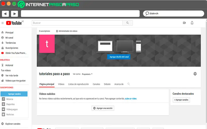
Task: Click the search magnifier button
Action: 128,23
